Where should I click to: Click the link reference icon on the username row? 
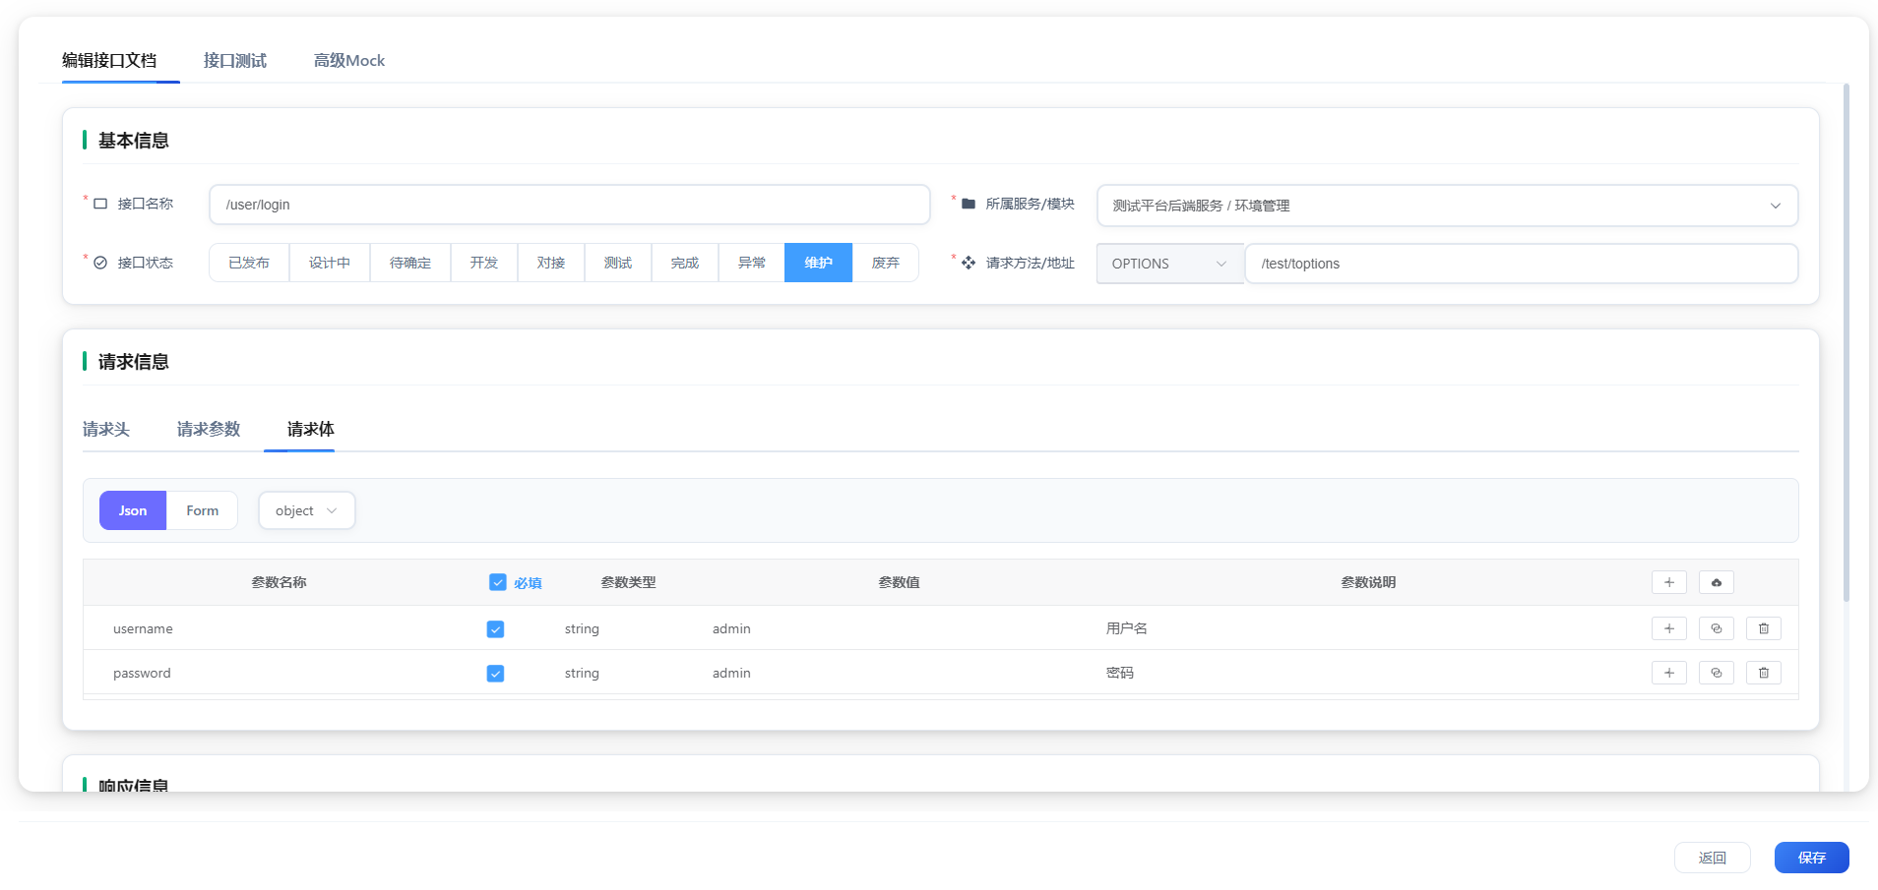click(x=1717, y=627)
